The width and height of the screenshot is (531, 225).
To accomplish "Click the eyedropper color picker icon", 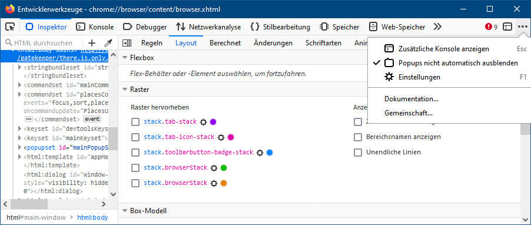I will (108, 43).
